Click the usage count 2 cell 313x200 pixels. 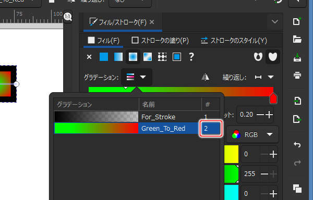[x=211, y=128]
